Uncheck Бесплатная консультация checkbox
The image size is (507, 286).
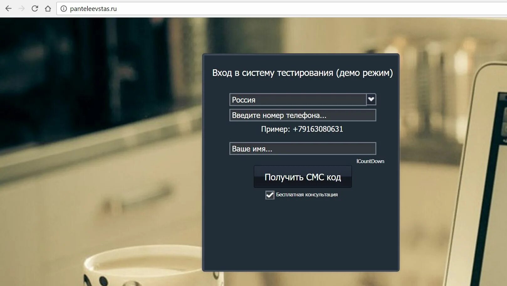pos(270,195)
